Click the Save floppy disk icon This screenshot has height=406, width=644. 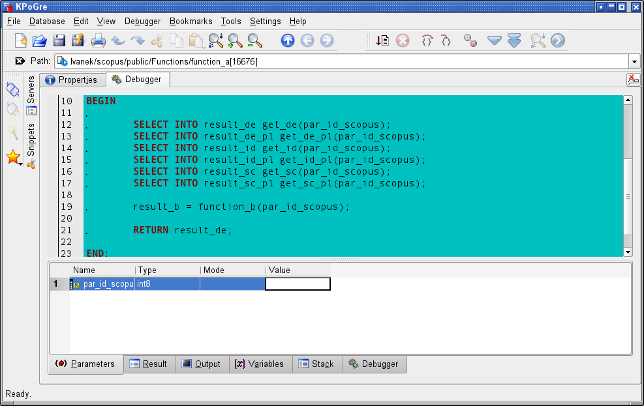tap(59, 40)
